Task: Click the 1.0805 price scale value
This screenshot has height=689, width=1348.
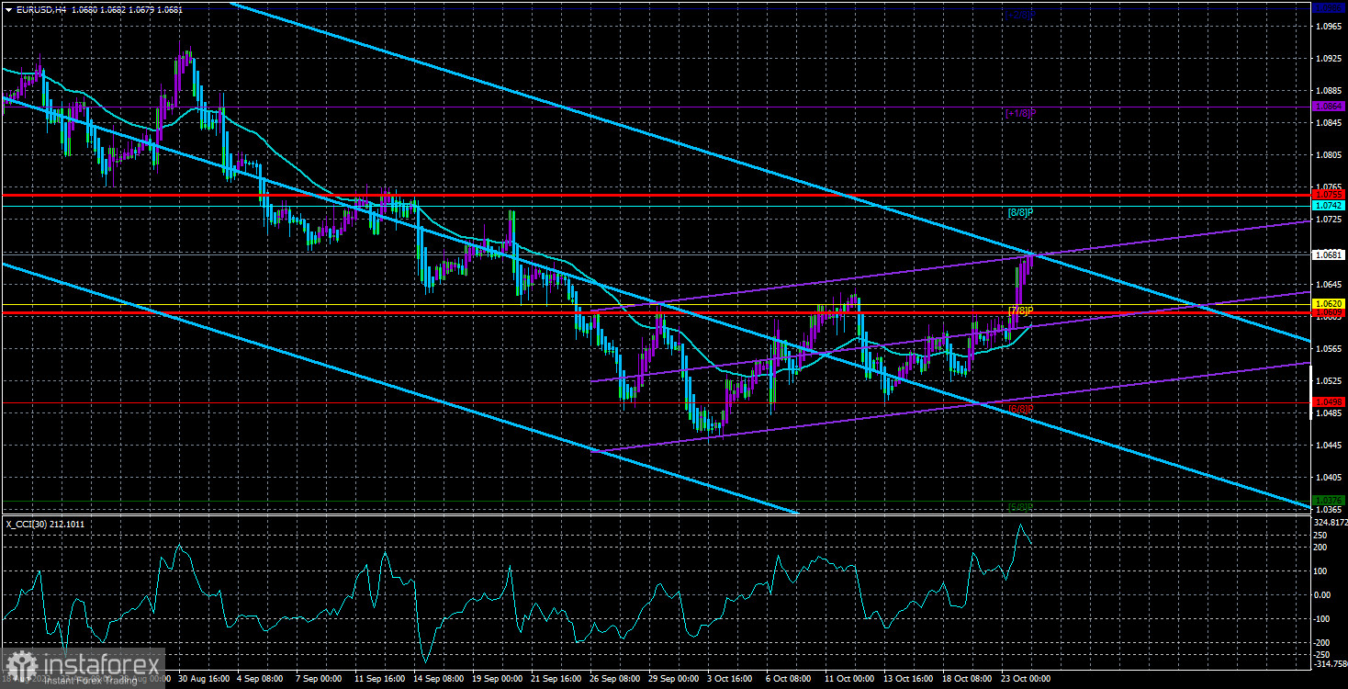Action: tap(1329, 155)
